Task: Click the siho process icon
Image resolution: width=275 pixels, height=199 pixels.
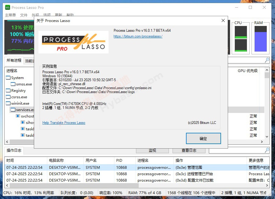Action: 23,122
